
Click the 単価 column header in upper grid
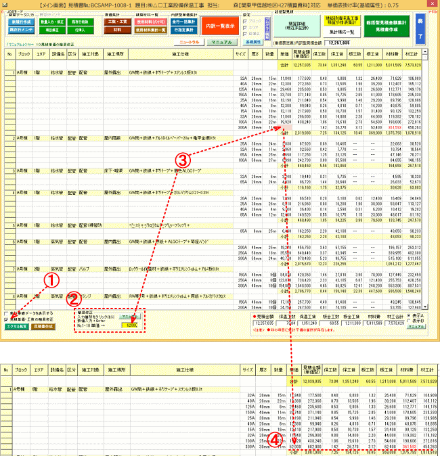tap(284, 54)
